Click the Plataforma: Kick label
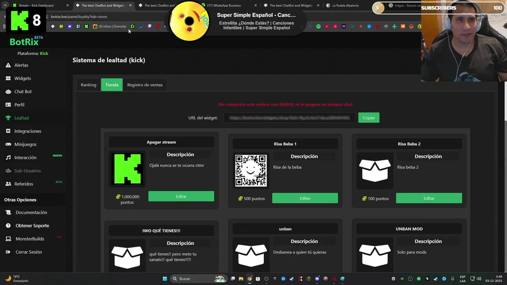This screenshot has height=285, width=507. pyautogui.click(x=32, y=53)
